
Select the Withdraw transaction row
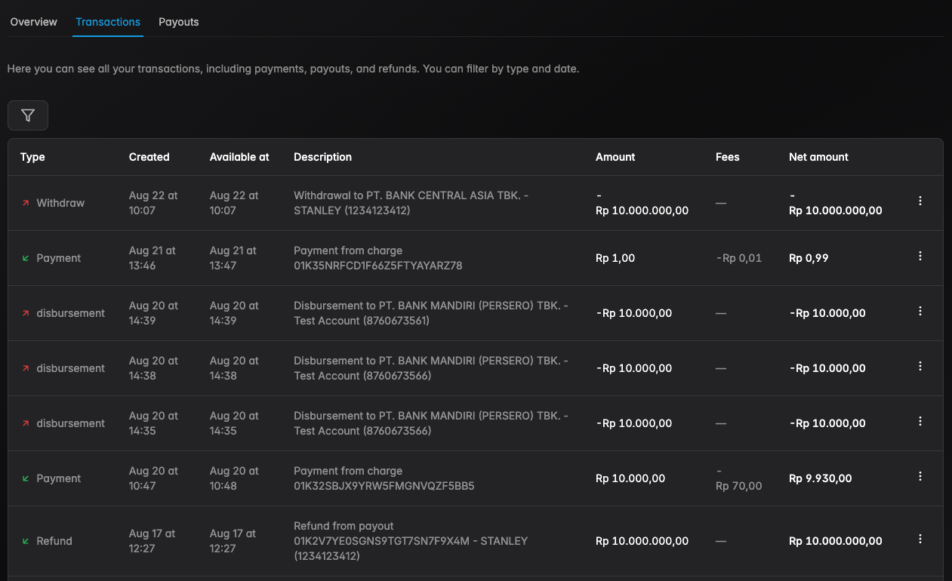coord(453,202)
